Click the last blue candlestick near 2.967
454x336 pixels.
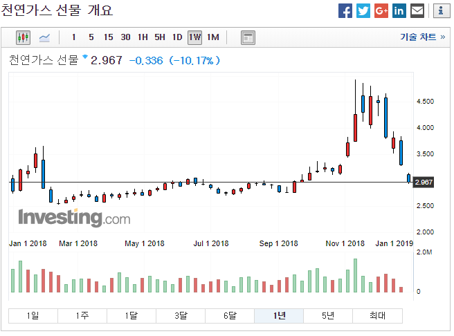(x=408, y=178)
